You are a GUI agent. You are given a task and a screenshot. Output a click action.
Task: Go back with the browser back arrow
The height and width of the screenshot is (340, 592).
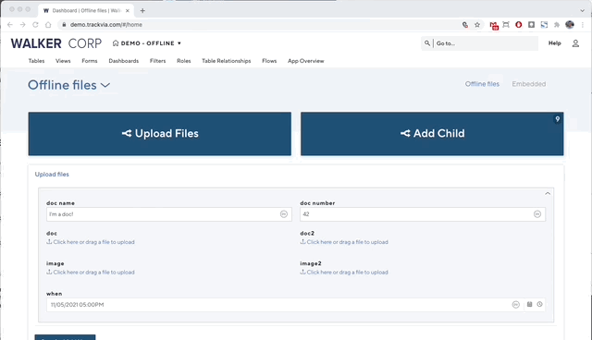tap(10, 25)
